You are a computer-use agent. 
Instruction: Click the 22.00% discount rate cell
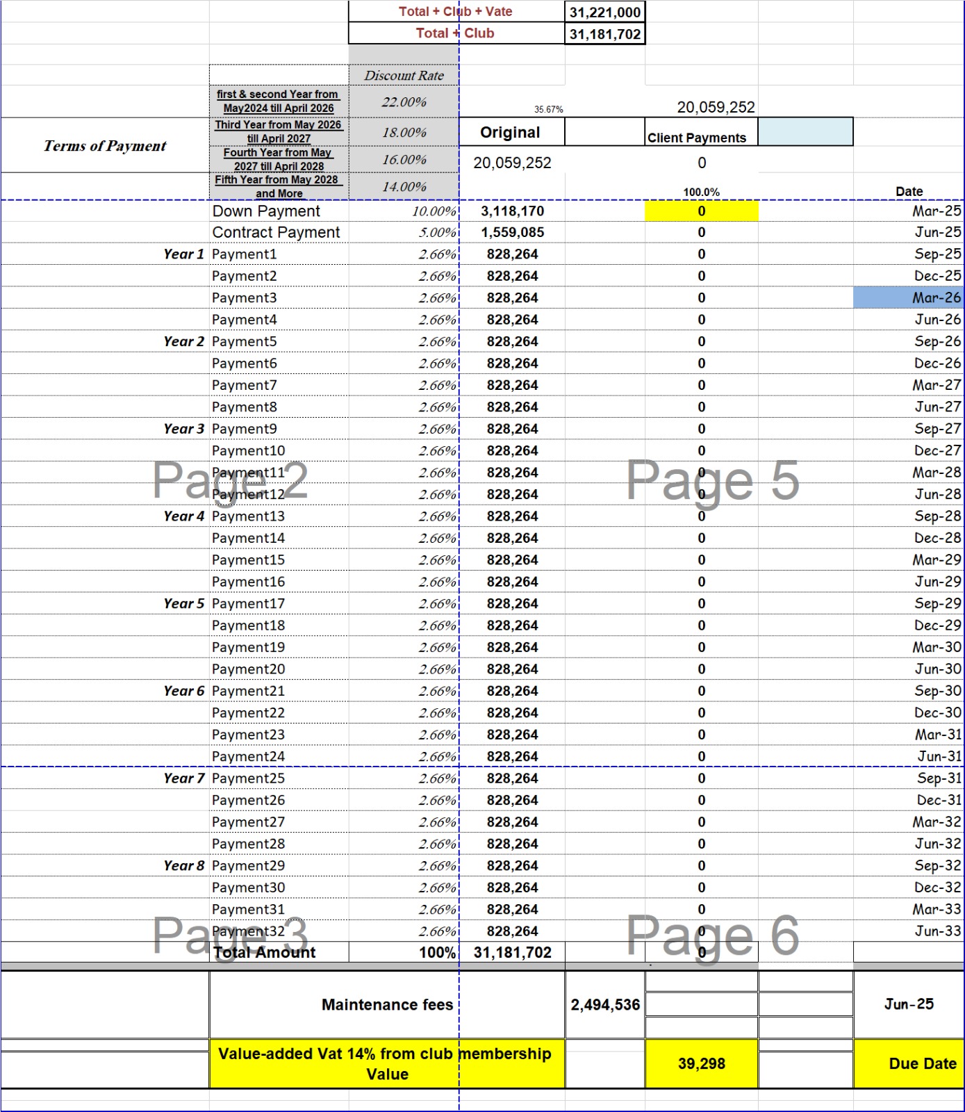(404, 102)
